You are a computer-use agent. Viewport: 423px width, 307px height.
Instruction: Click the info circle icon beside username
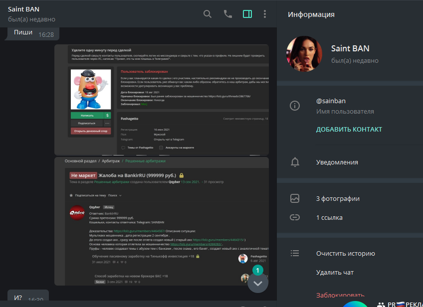tap(295, 105)
